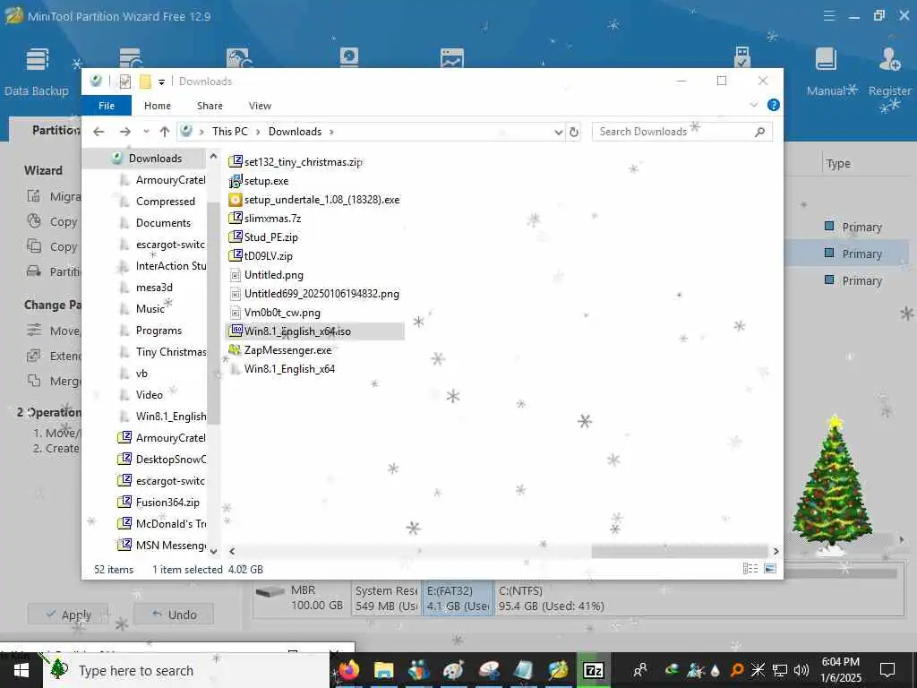Select the System Reserved partition block
The width and height of the screenshot is (917, 688).
386,598
